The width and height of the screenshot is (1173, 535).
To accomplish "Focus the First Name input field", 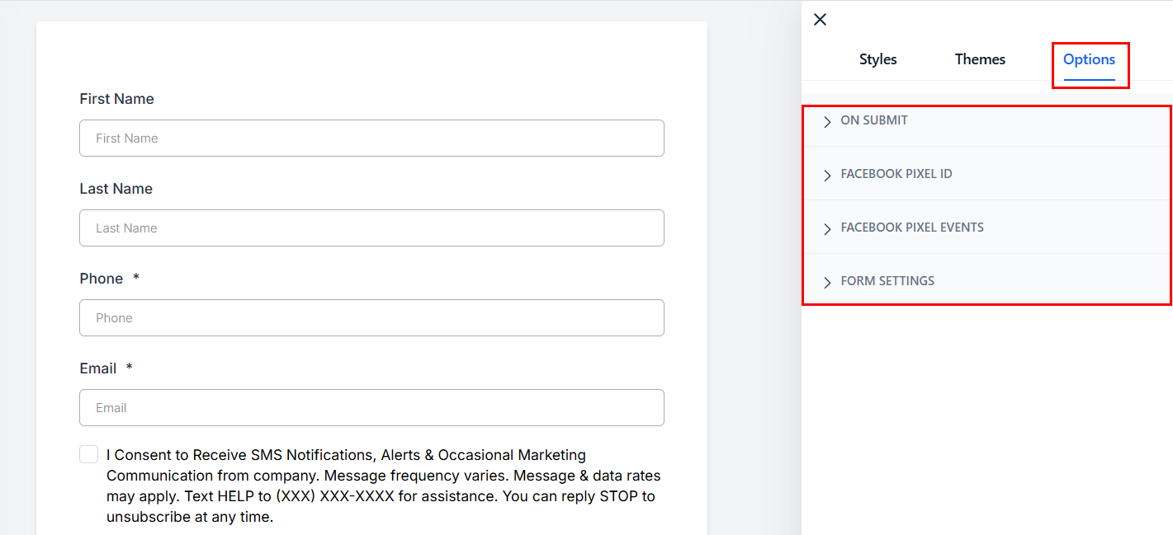I will point(371,138).
